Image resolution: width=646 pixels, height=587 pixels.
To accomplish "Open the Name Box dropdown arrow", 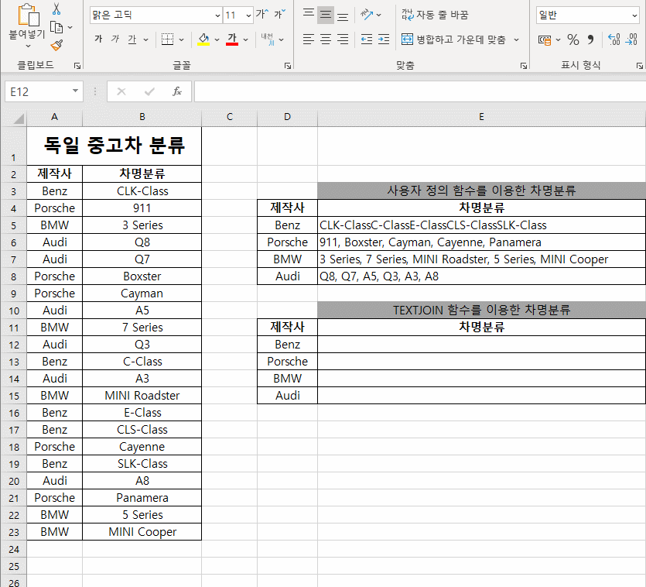I will tap(75, 91).
